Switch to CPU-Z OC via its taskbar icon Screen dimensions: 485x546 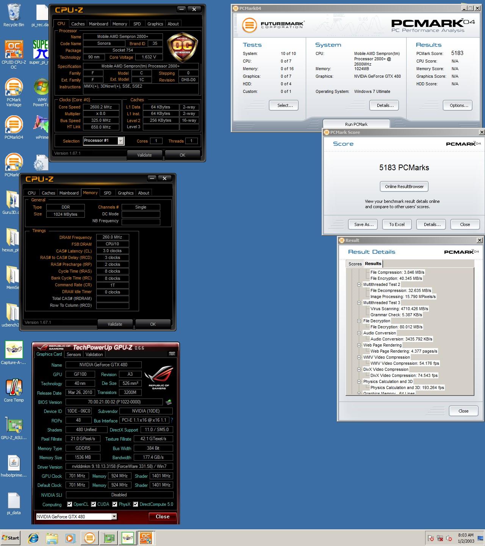tap(146, 538)
